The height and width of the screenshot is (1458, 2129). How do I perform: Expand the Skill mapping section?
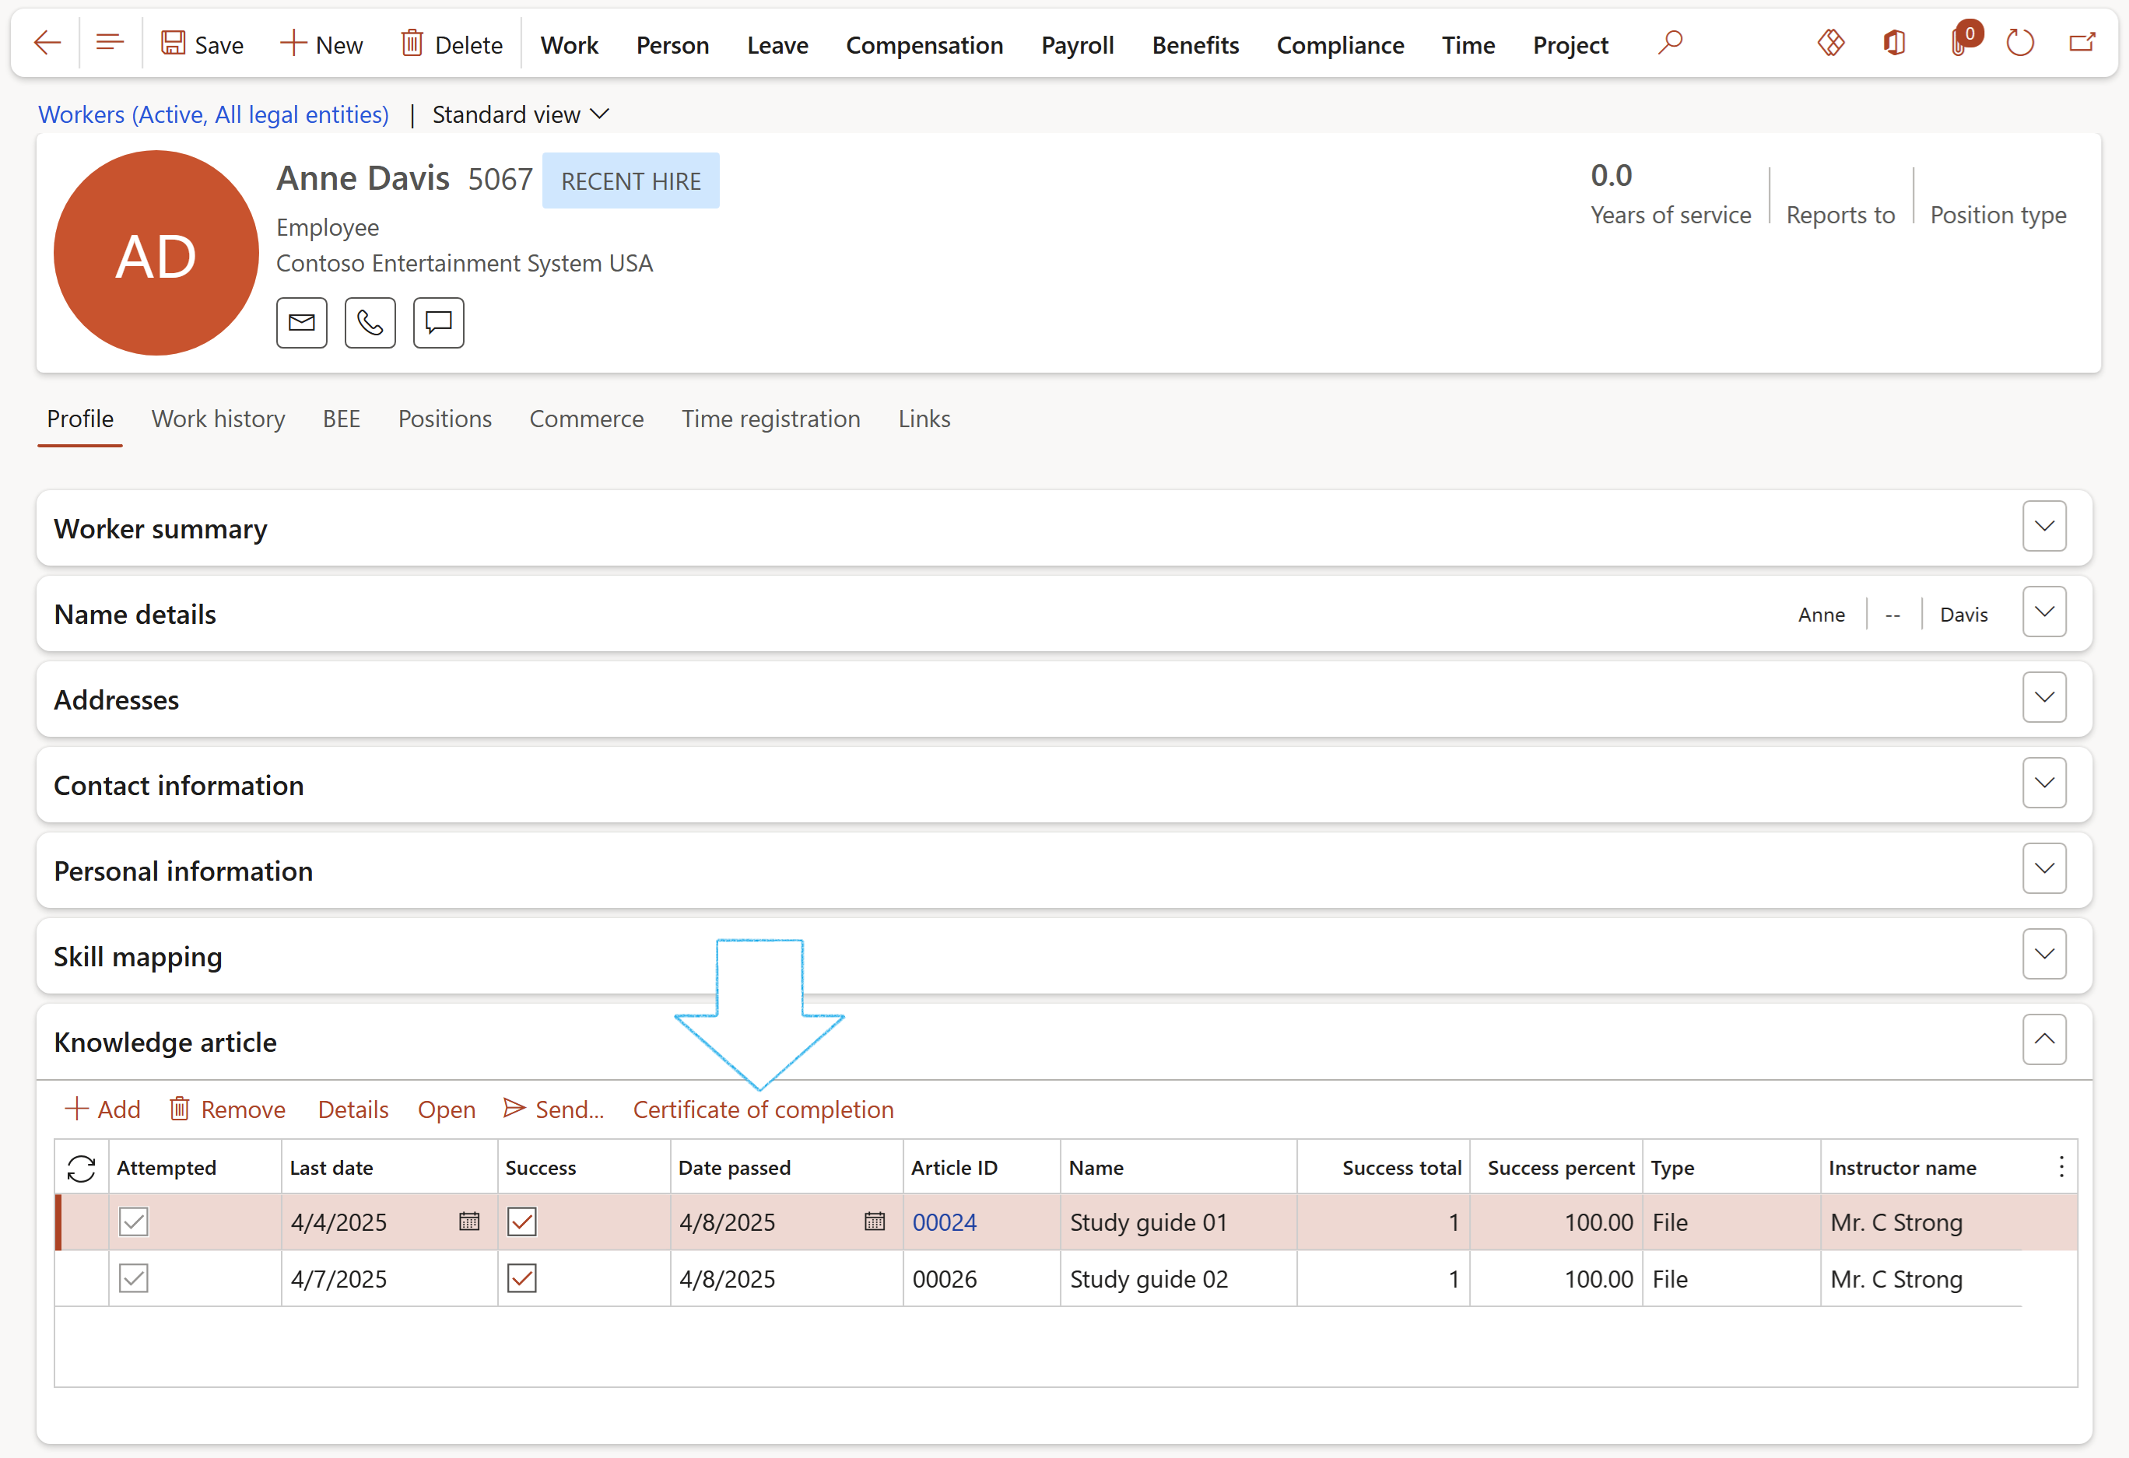2045,955
